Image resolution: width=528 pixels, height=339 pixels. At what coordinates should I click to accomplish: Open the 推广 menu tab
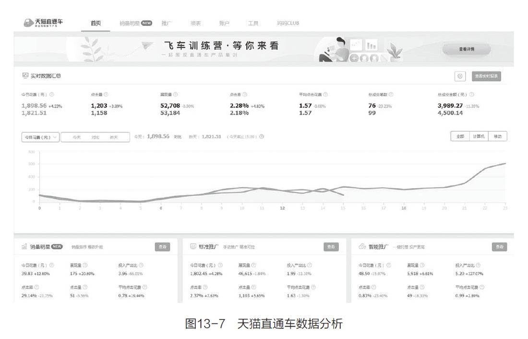coord(167,23)
